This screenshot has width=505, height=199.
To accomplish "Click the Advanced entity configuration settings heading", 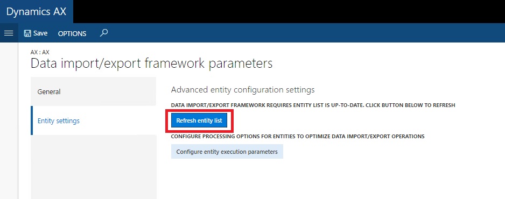I will click(x=243, y=90).
